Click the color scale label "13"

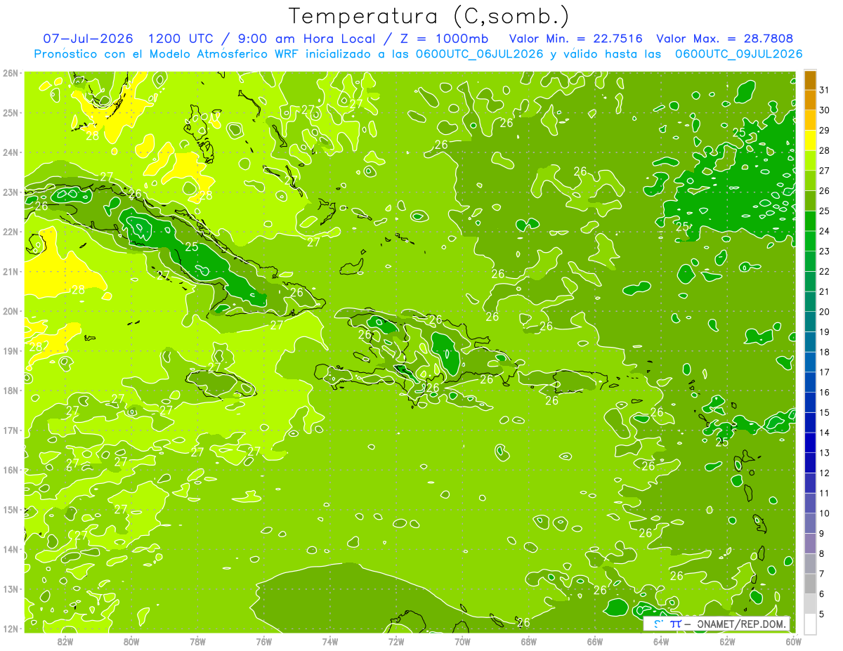point(824,453)
